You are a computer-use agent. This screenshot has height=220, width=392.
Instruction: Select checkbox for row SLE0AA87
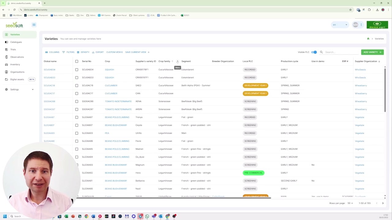77,117
